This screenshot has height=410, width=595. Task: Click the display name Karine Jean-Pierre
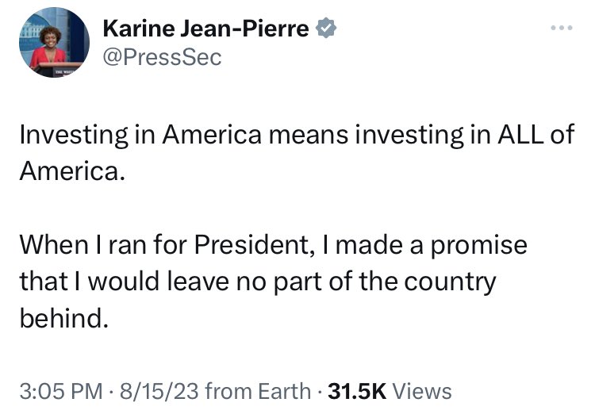point(205,29)
